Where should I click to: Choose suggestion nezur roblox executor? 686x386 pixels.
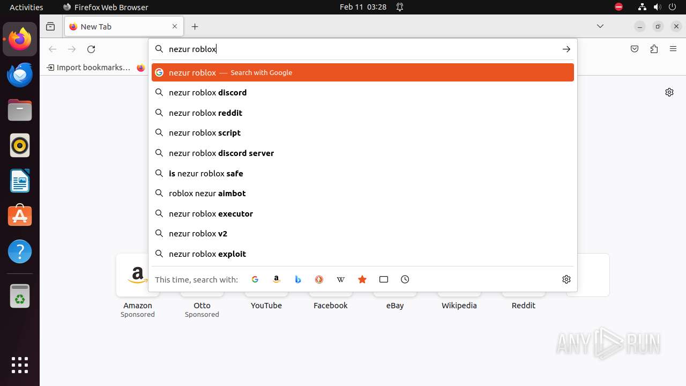pos(363,213)
